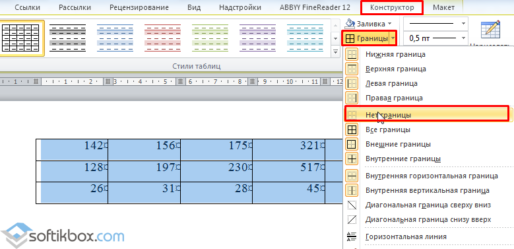This screenshot has height=249, width=514.
Task: Click the table cell containing 230
Action: [216, 171]
